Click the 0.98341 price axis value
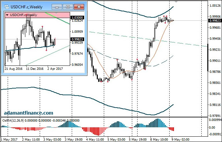The image size is (222, 142). coord(215,94)
